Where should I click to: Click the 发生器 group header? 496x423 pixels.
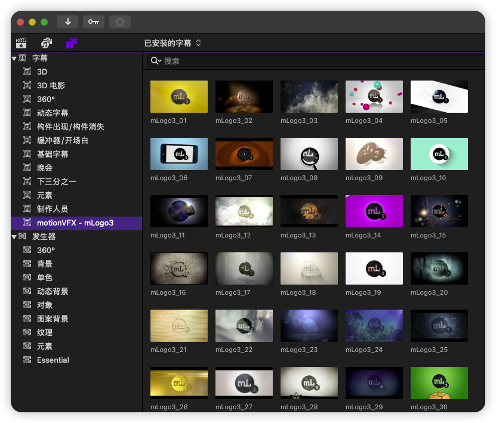pyautogui.click(x=76, y=236)
